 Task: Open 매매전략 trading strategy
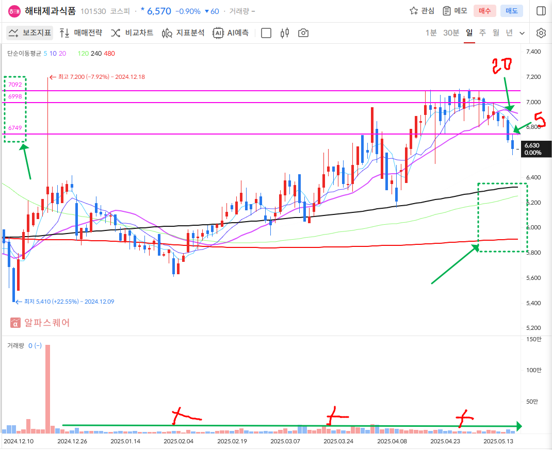coord(80,33)
